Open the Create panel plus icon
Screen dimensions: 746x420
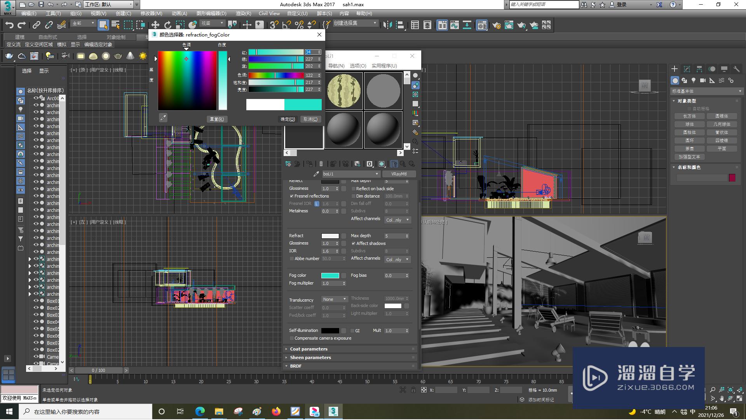pos(675,69)
